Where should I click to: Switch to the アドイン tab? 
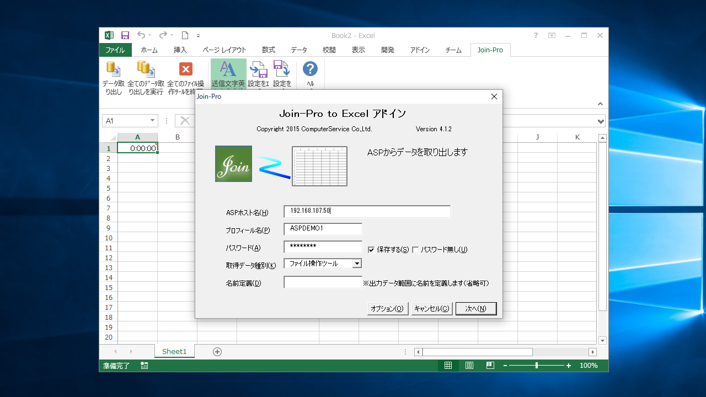(420, 50)
